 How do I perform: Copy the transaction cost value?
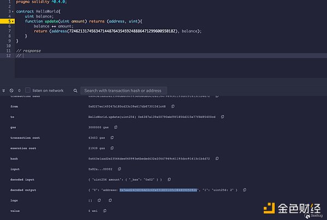point(113,138)
